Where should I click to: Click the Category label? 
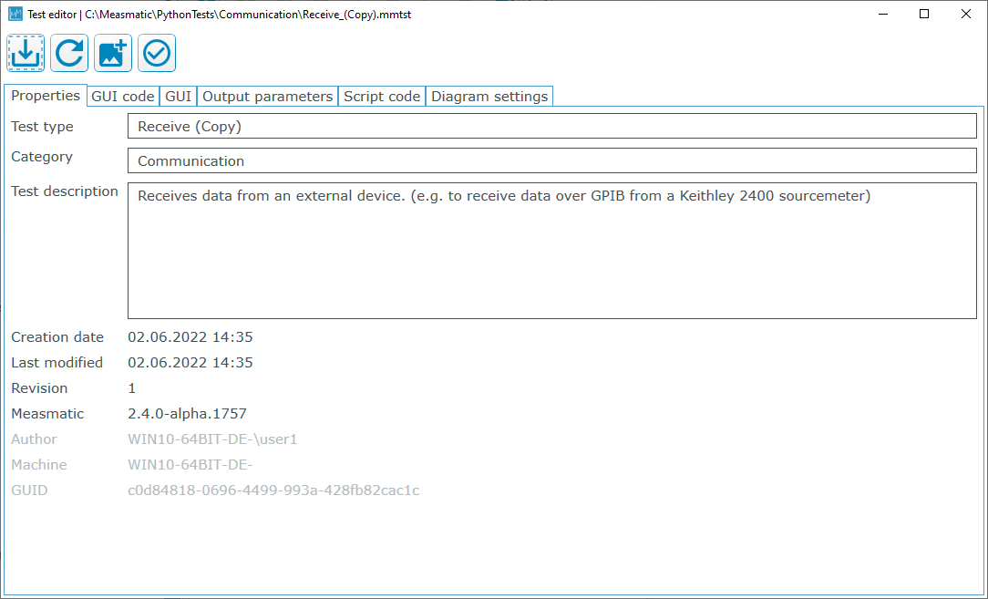[x=42, y=157]
